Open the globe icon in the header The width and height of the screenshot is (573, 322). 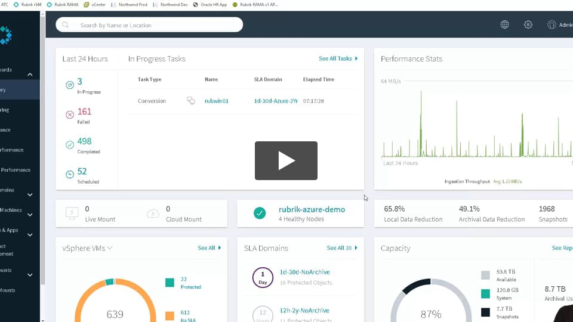click(x=505, y=24)
